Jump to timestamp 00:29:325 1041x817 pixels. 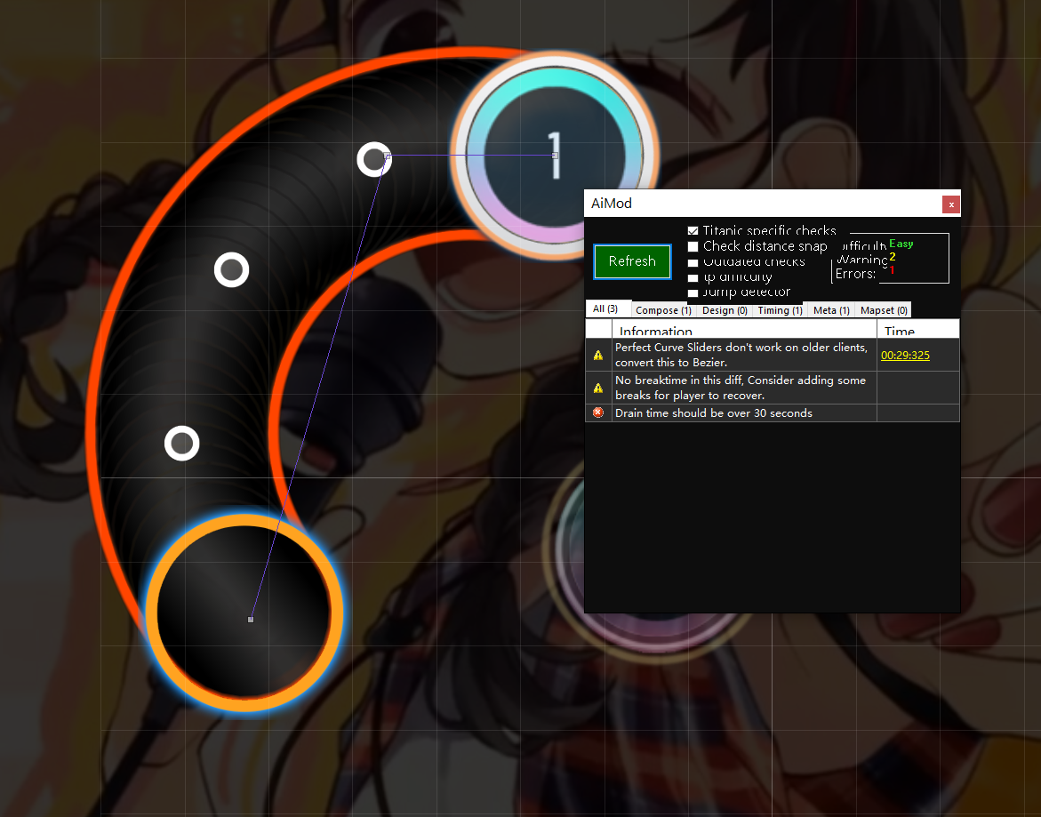(905, 355)
